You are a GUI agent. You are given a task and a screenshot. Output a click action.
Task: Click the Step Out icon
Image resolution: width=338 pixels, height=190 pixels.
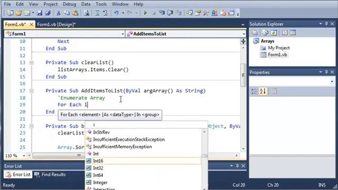coord(179,13)
